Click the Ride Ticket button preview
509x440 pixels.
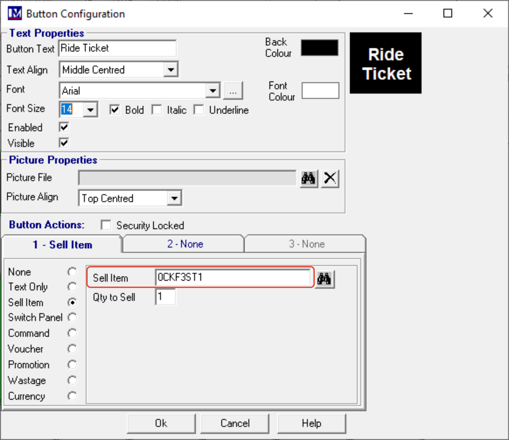[386, 63]
